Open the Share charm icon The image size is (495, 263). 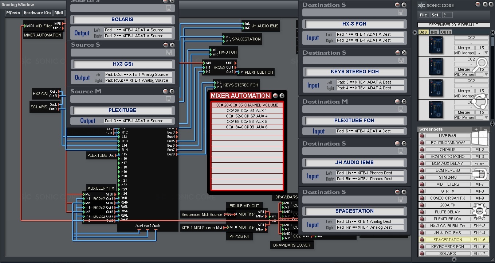pyautogui.click(x=480, y=102)
